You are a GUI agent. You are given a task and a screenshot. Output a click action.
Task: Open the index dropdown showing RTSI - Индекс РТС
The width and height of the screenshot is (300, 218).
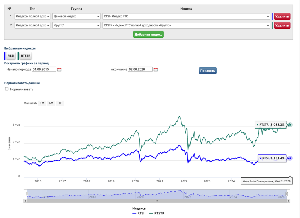coord(186,16)
